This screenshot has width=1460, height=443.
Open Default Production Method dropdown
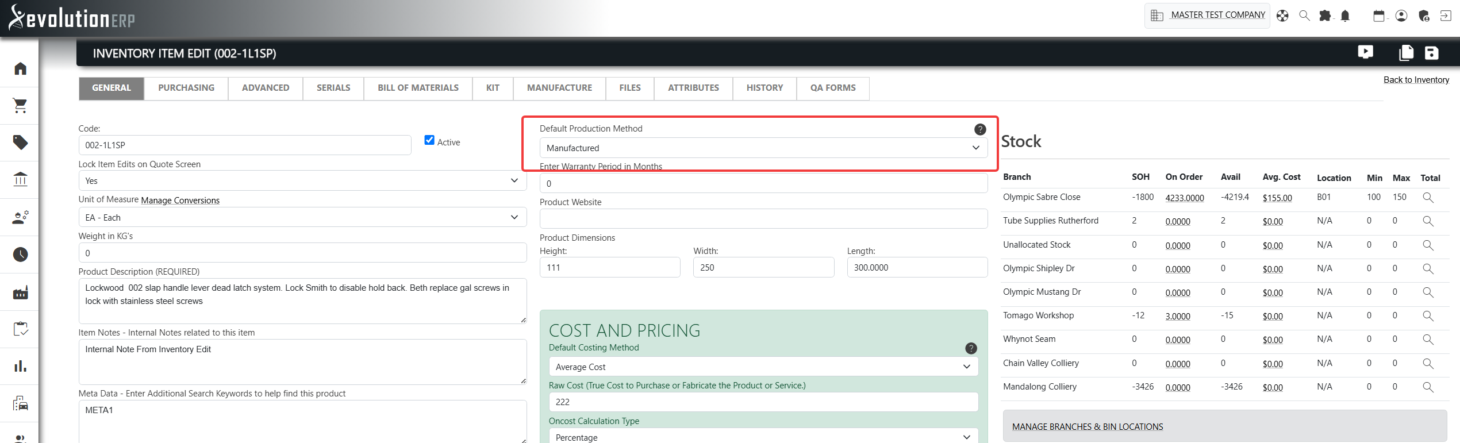point(763,148)
